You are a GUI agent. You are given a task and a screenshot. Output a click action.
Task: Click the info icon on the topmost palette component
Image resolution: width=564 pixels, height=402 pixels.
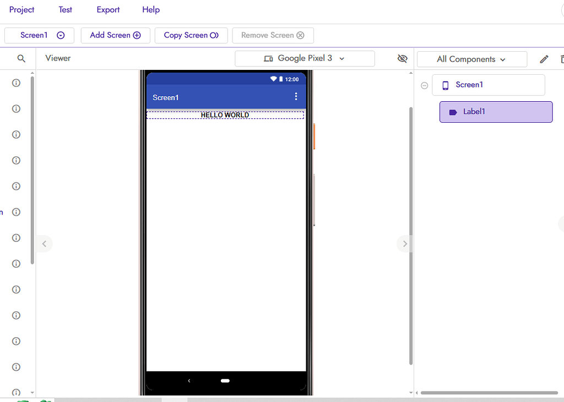pos(16,82)
